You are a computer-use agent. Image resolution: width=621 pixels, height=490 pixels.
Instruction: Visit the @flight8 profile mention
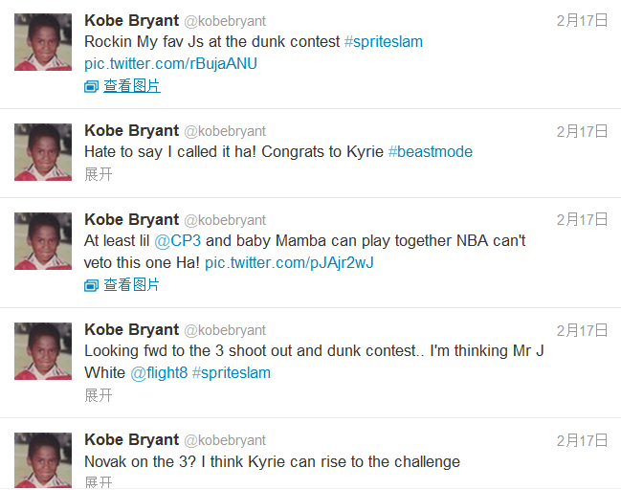pos(159,372)
